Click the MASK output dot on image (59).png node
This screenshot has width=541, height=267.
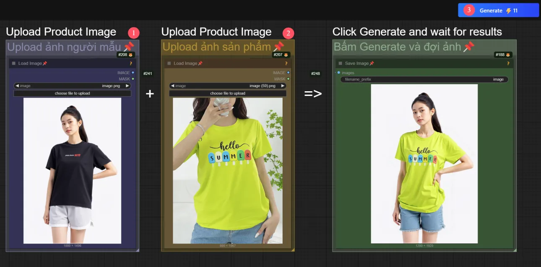click(289, 79)
